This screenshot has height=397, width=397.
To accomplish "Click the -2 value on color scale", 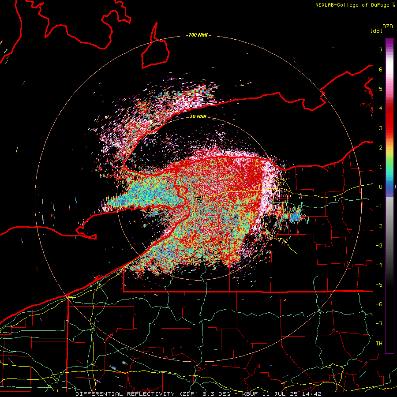I will pos(379,226).
